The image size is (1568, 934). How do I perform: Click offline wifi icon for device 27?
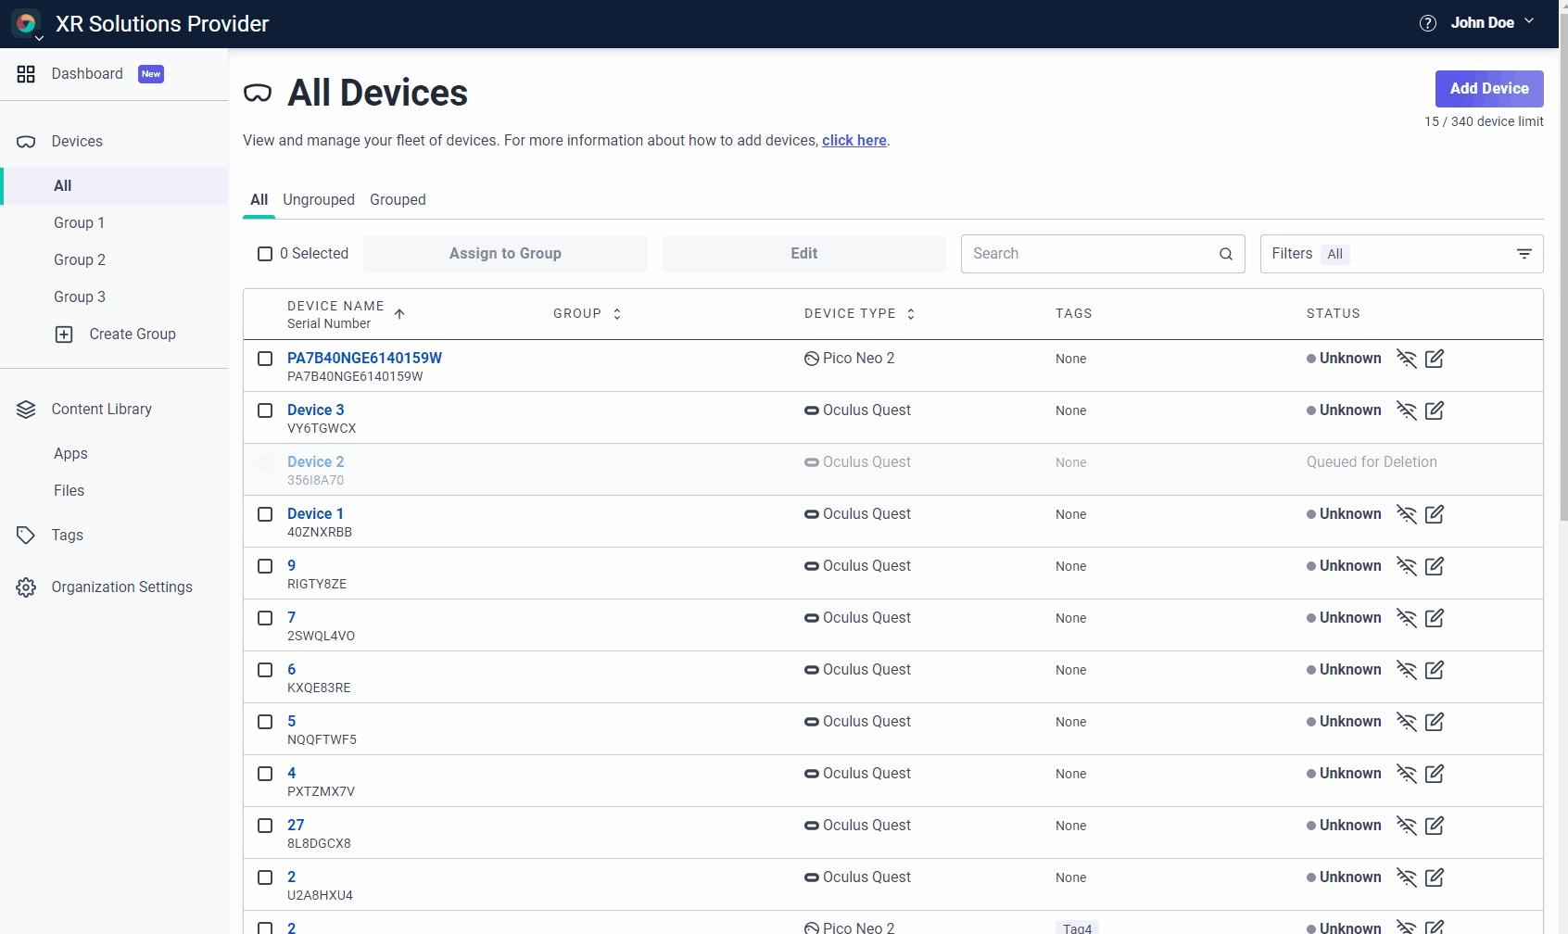point(1407,826)
